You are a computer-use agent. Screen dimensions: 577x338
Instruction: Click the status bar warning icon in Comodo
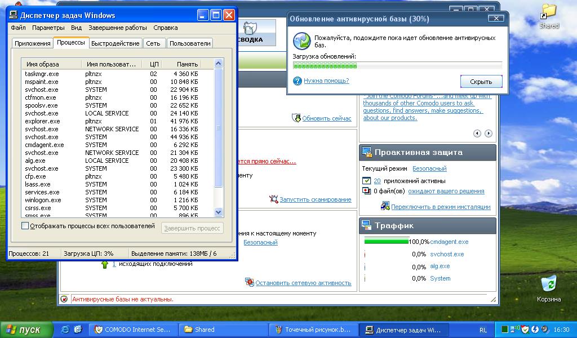[64, 299]
